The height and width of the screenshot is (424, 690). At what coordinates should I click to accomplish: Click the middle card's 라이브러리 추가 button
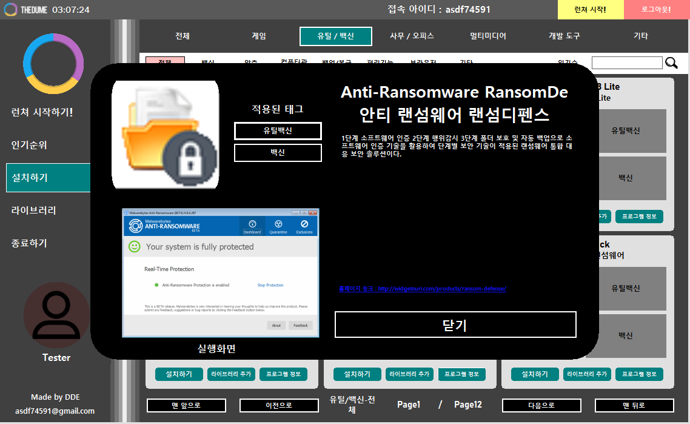(409, 374)
